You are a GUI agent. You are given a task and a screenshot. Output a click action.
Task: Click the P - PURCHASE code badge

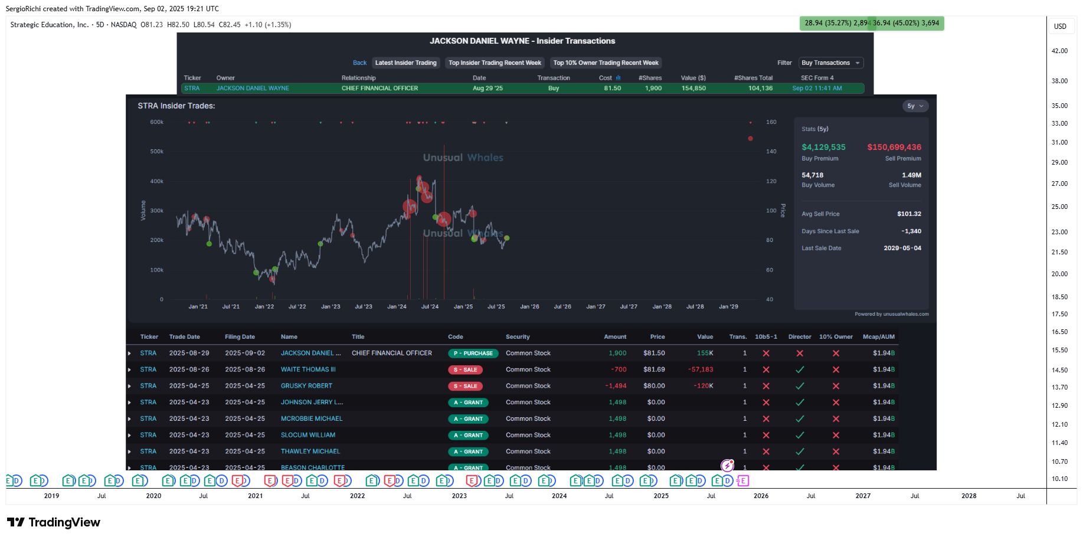(x=473, y=354)
